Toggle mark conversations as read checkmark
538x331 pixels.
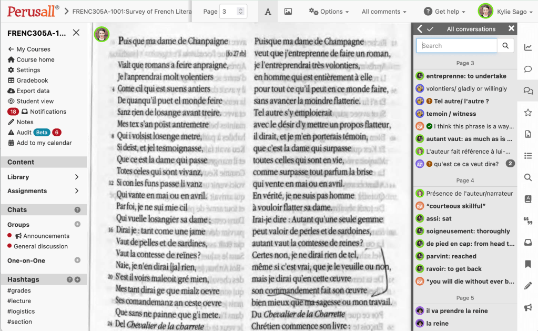coord(430,28)
